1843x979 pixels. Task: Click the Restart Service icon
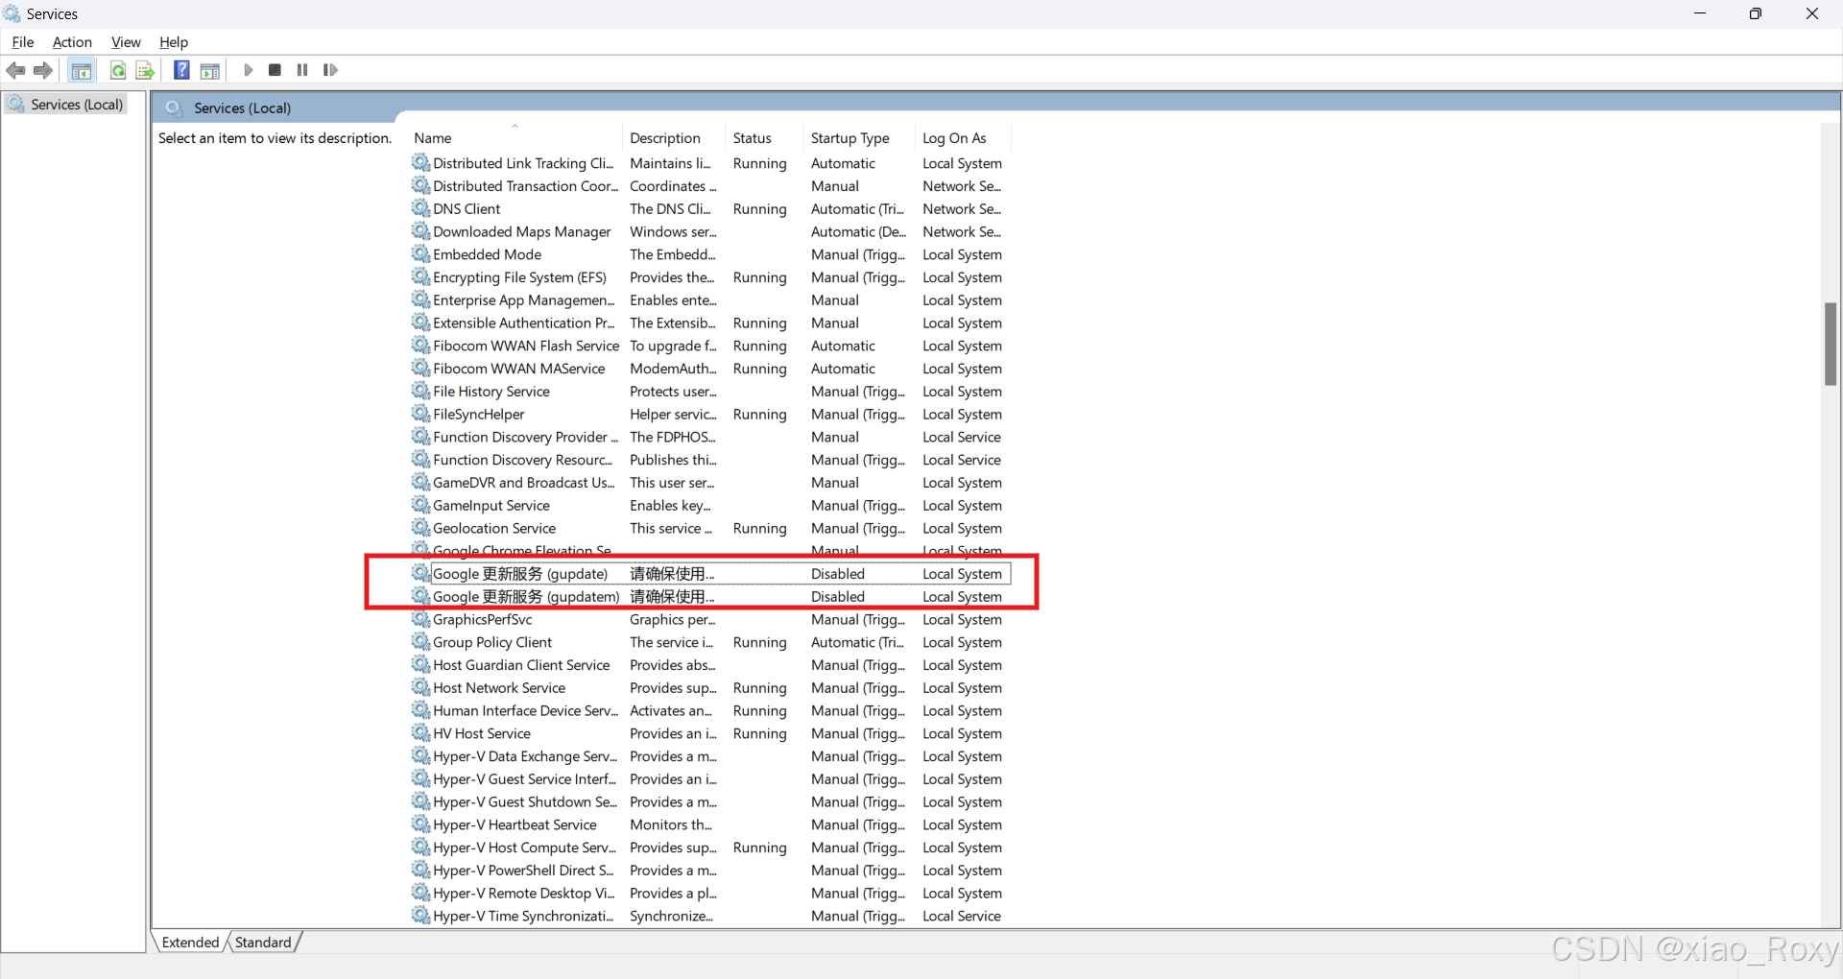click(330, 70)
